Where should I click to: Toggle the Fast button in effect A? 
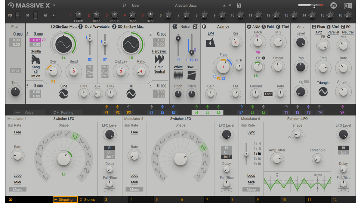(268, 94)
